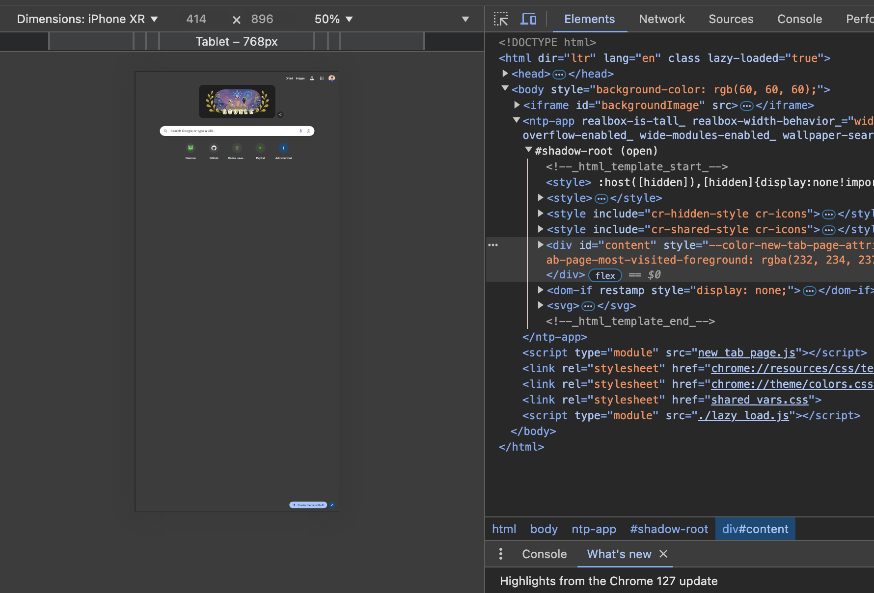Activate the inspect element picker icon
Viewport: 874px width, 593px height.
tap(501, 19)
